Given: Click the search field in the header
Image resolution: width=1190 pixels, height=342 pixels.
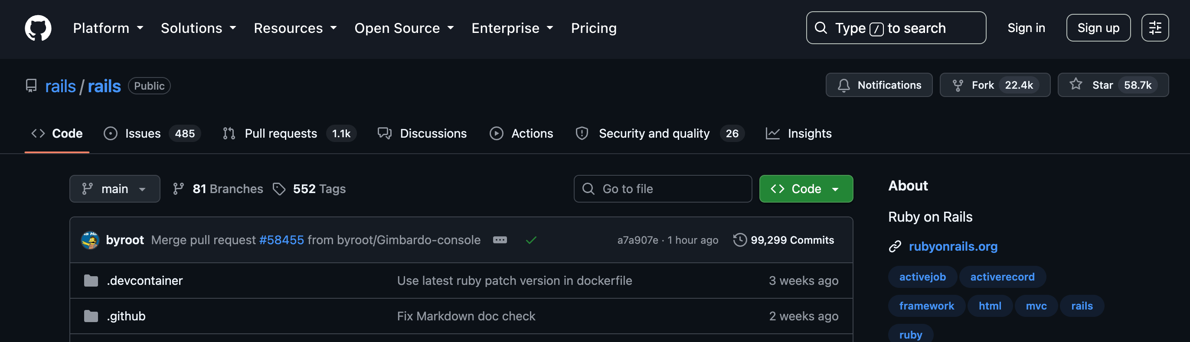Looking at the screenshot, I should click(x=896, y=28).
